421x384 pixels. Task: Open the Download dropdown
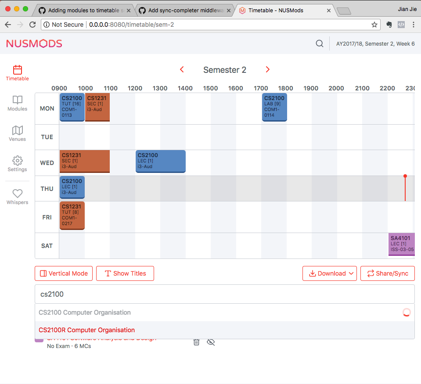(330, 273)
